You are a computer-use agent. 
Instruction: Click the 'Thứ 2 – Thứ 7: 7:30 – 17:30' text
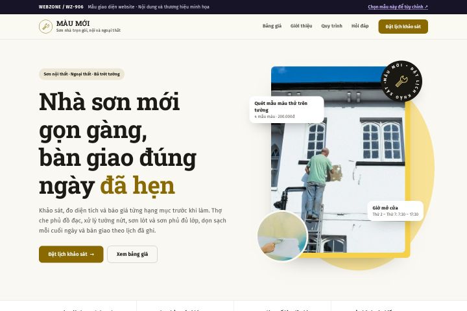click(395, 214)
